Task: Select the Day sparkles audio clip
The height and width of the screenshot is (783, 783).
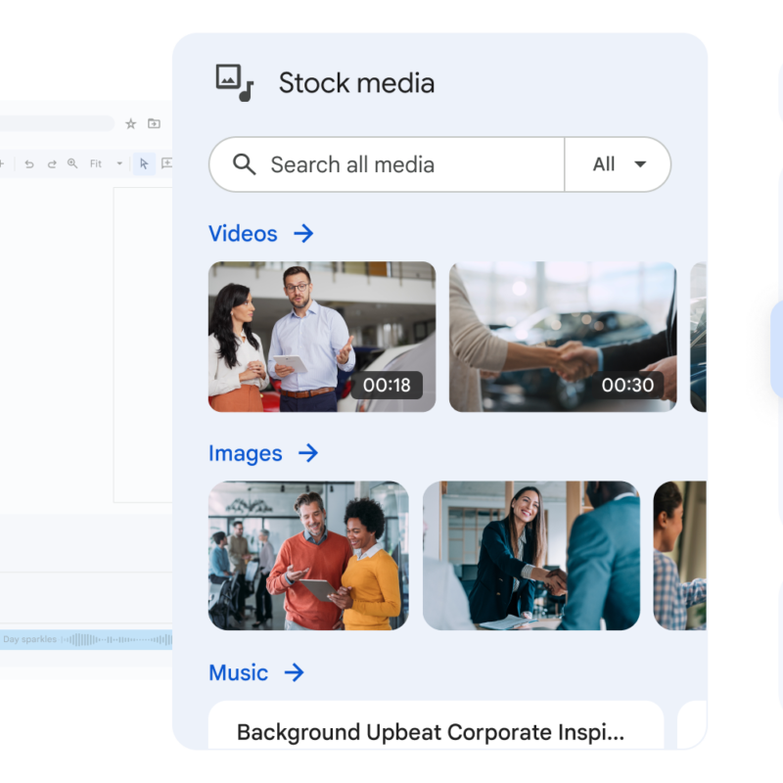Action: (x=86, y=640)
